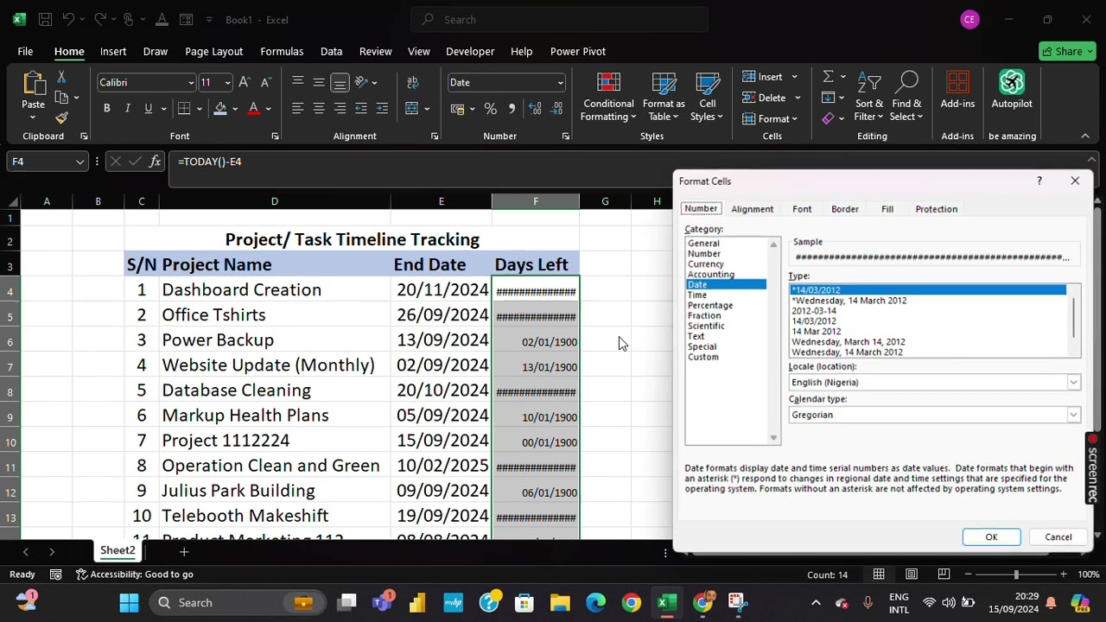
Task: Click the Share button
Action: point(1068,51)
